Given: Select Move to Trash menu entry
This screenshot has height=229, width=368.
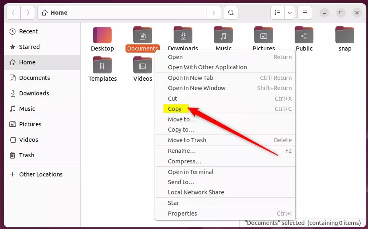Looking at the screenshot, I should (187, 140).
